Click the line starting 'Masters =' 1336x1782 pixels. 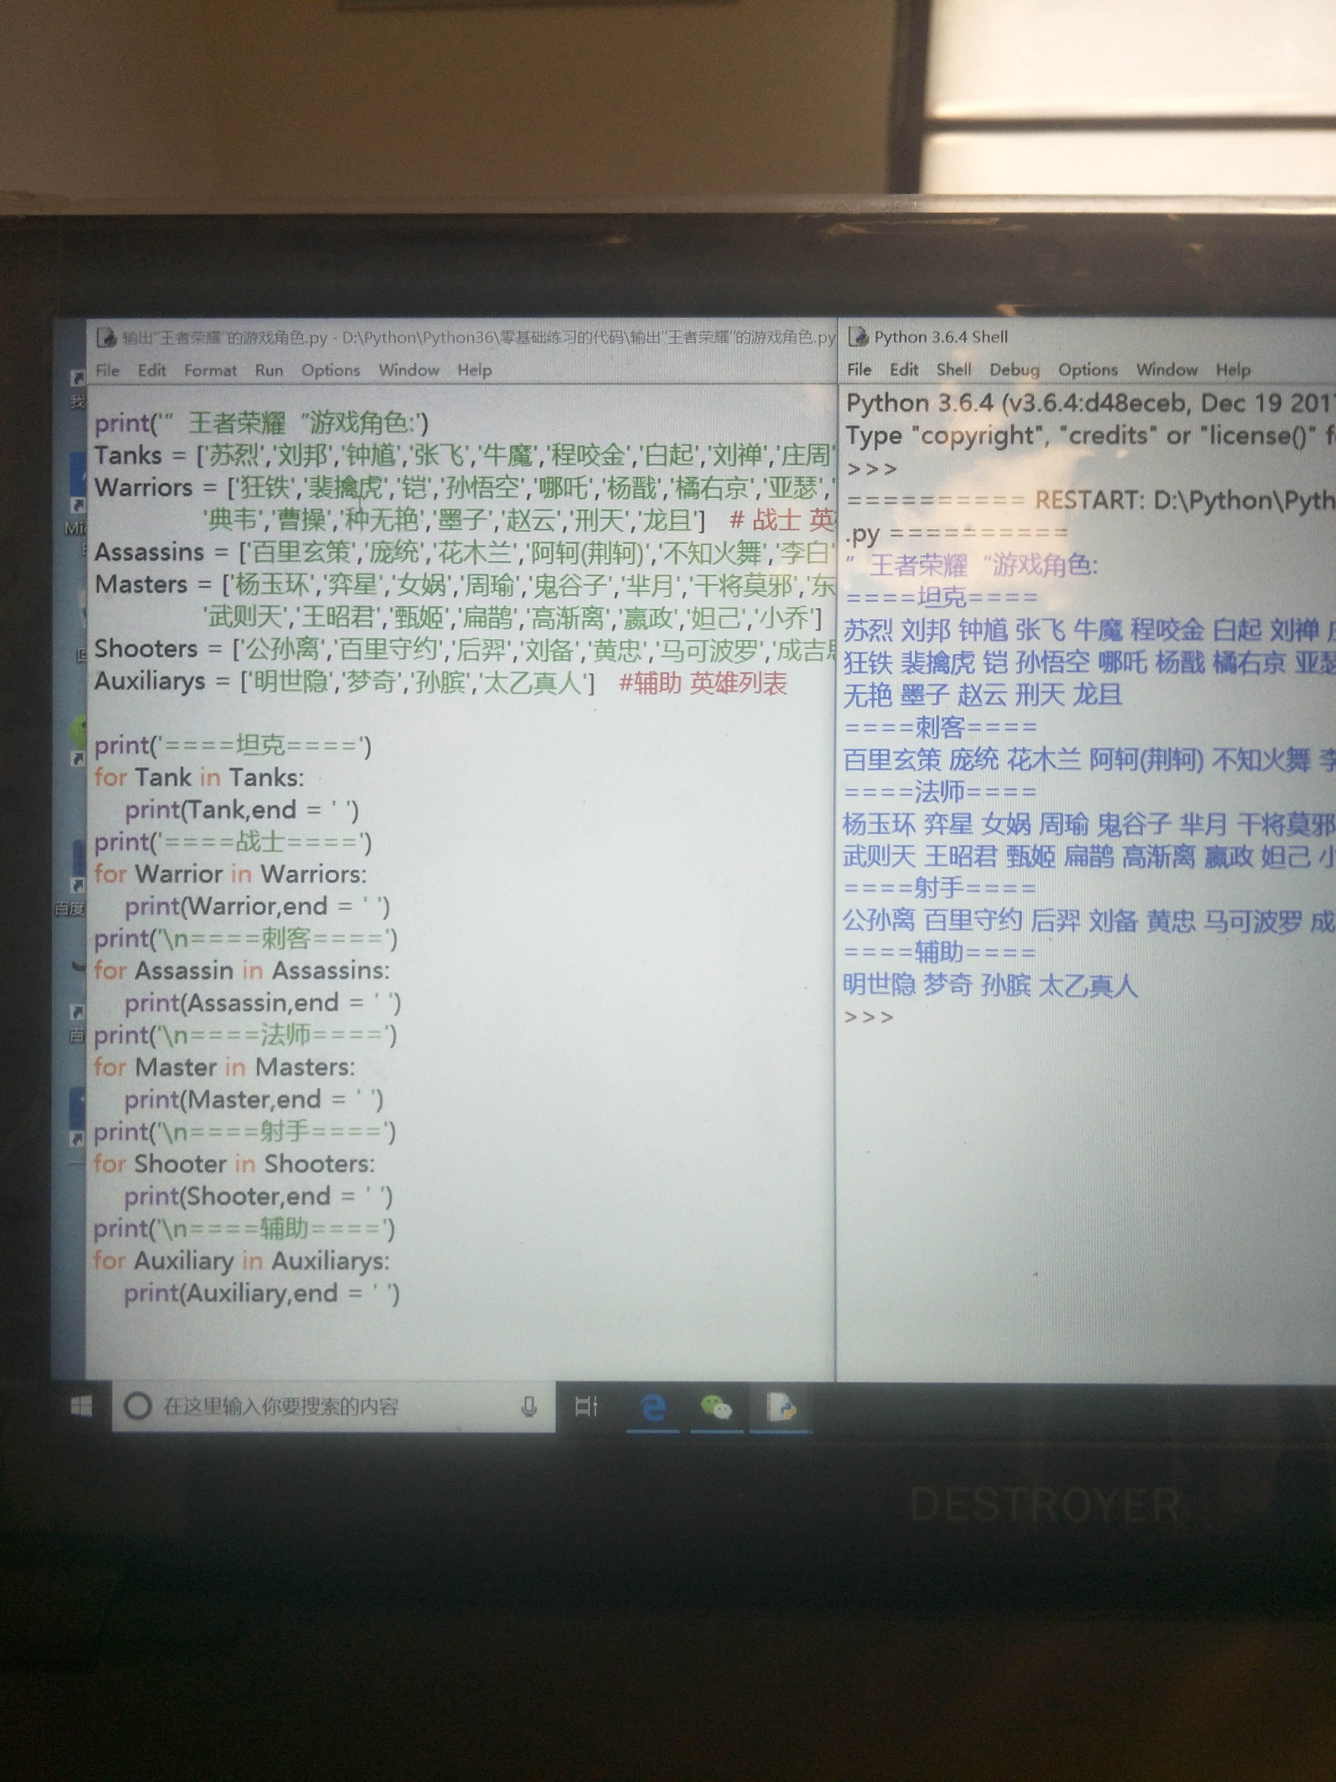(464, 584)
